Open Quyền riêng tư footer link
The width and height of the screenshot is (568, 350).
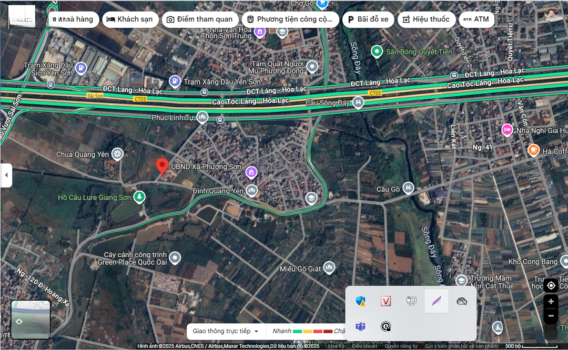tap(401, 346)
